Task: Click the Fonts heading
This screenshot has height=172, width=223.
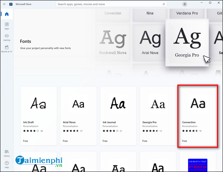Action: coord(25,41)
